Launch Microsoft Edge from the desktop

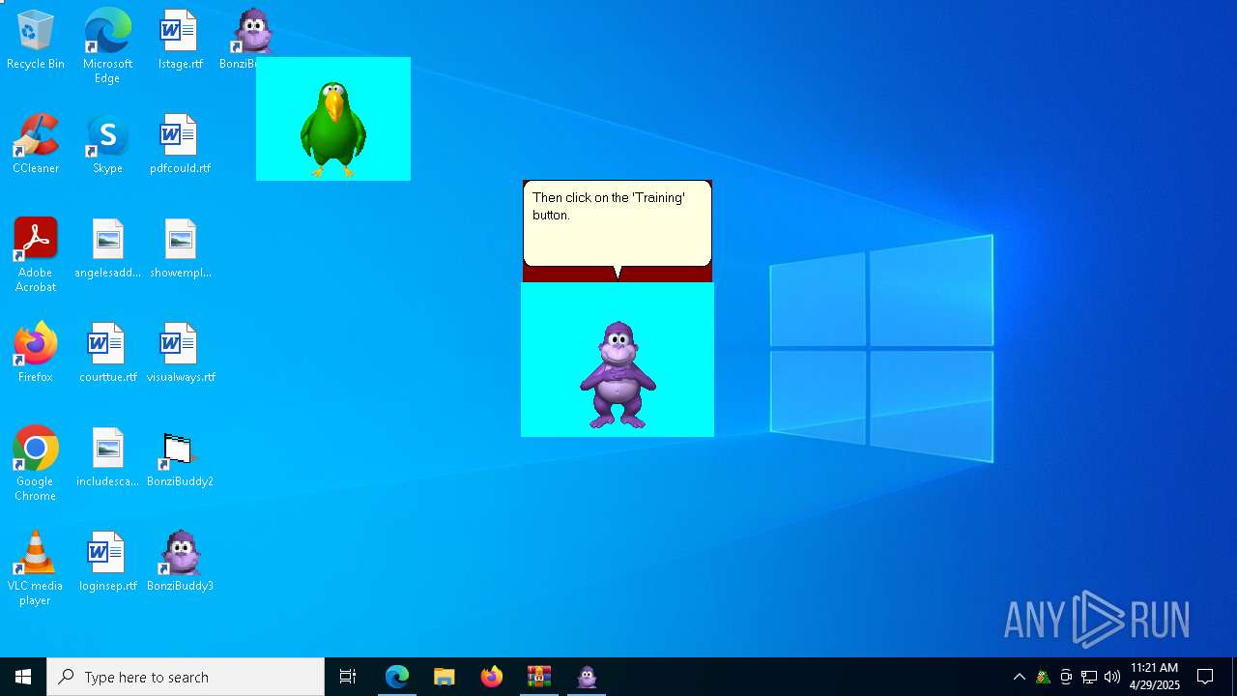click(x=107, y=46)
